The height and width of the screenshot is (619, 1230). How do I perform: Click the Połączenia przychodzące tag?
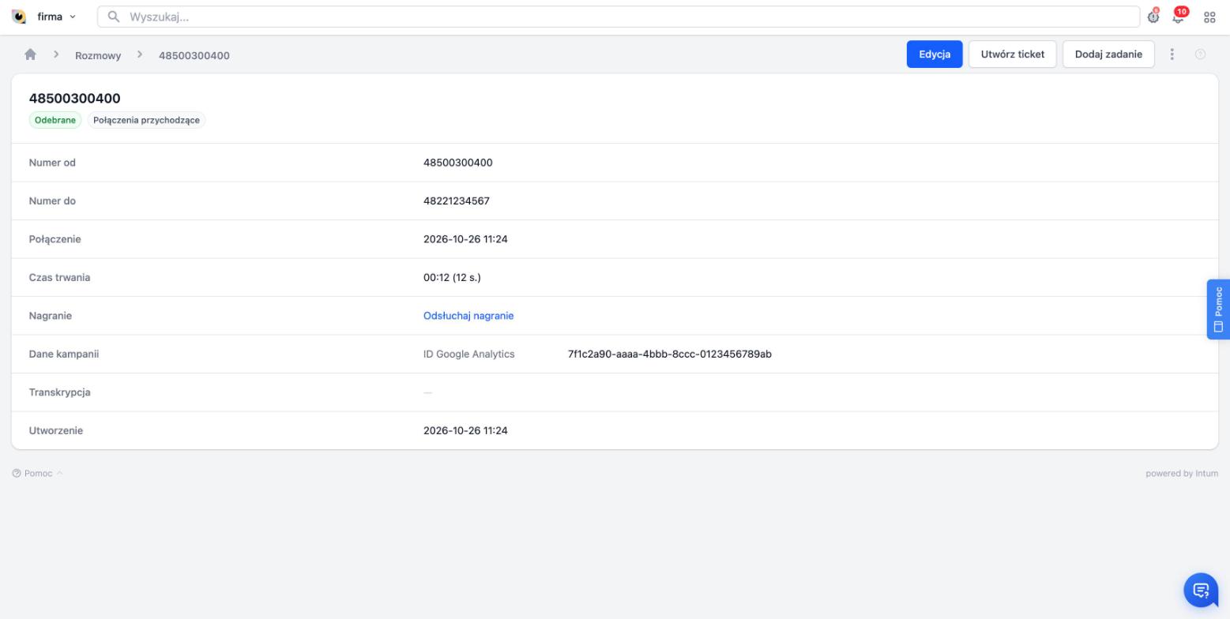coord(147,120)
